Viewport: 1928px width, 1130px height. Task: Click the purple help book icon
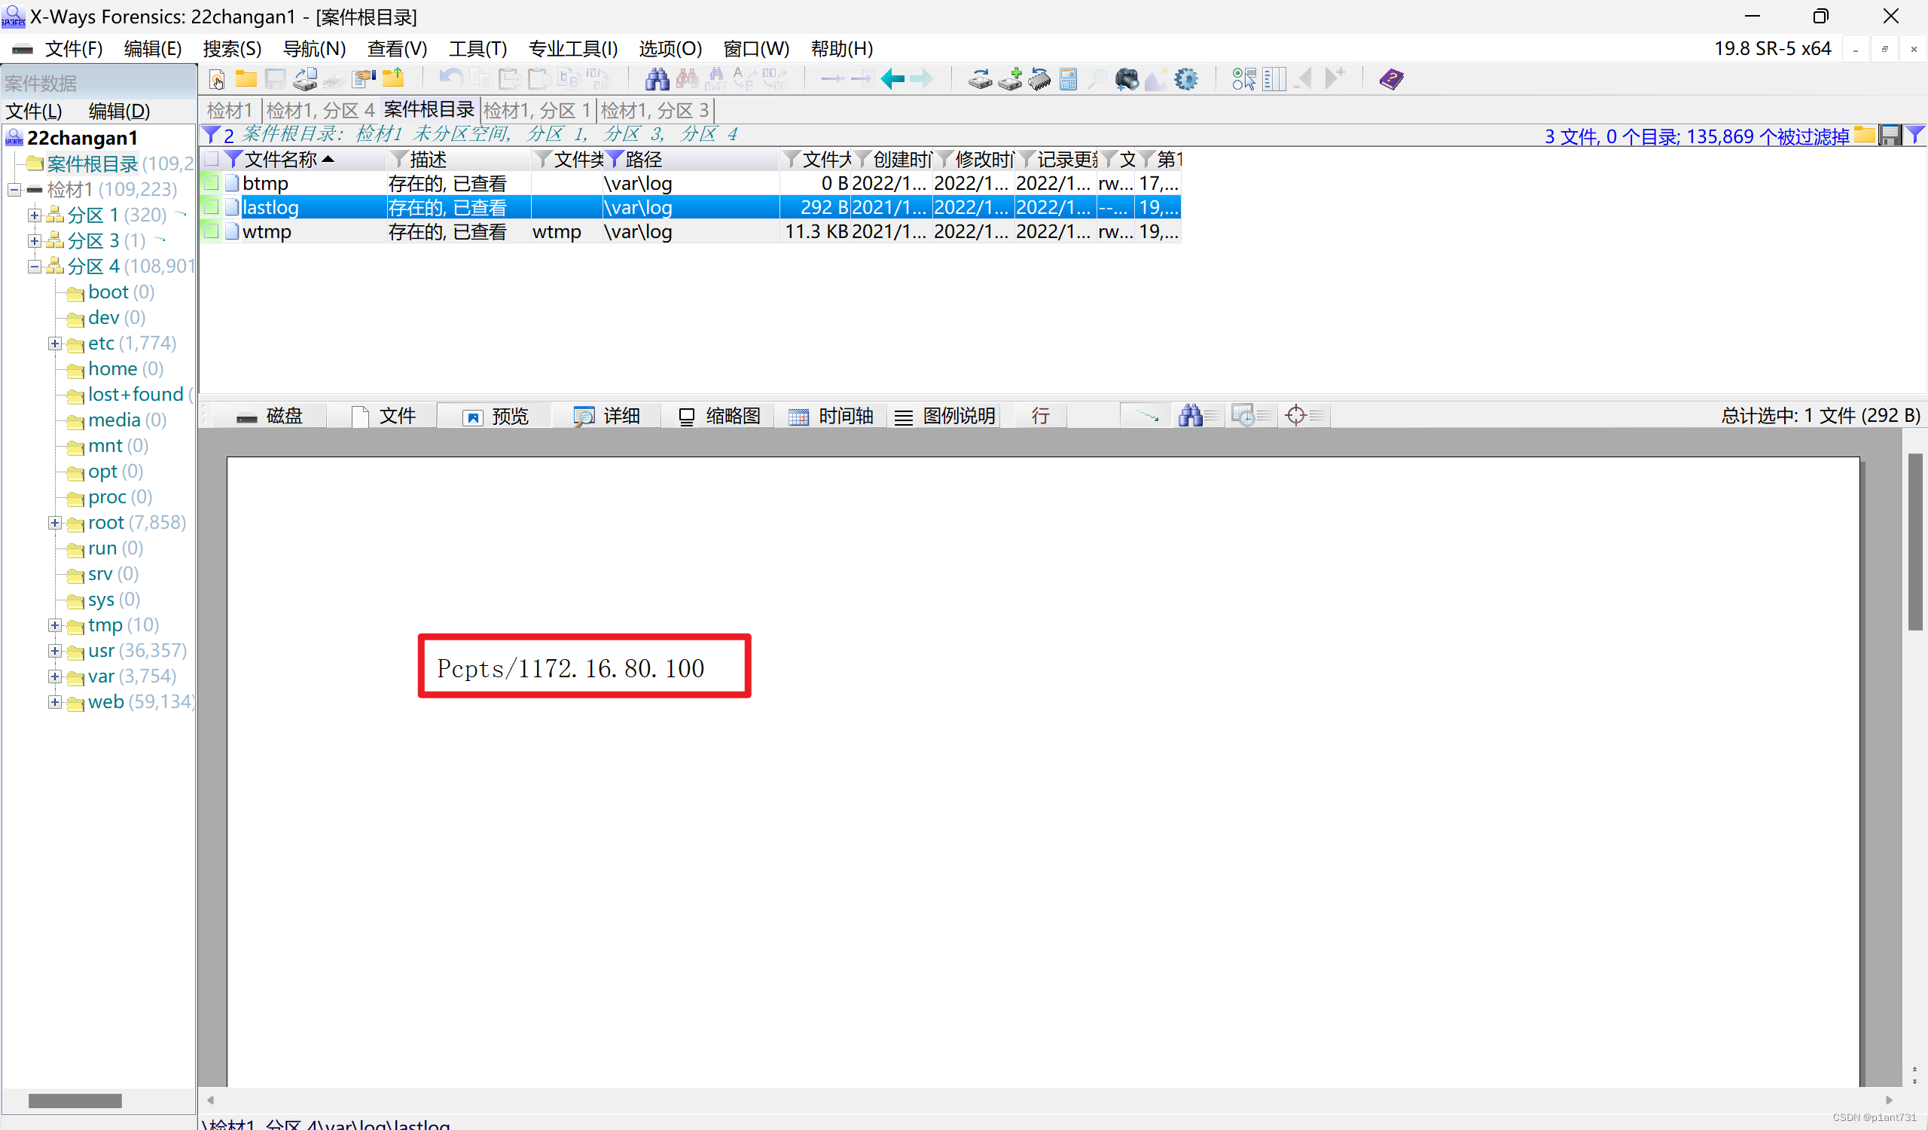[x=1391, y=79]
